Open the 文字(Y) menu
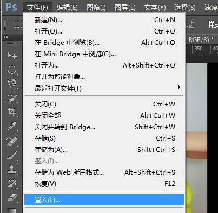Viewport: 218px width, 213px height. (155, 8)
